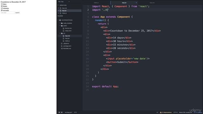
Task: Click the second linter status icon
Action: [x=62, y=112]
